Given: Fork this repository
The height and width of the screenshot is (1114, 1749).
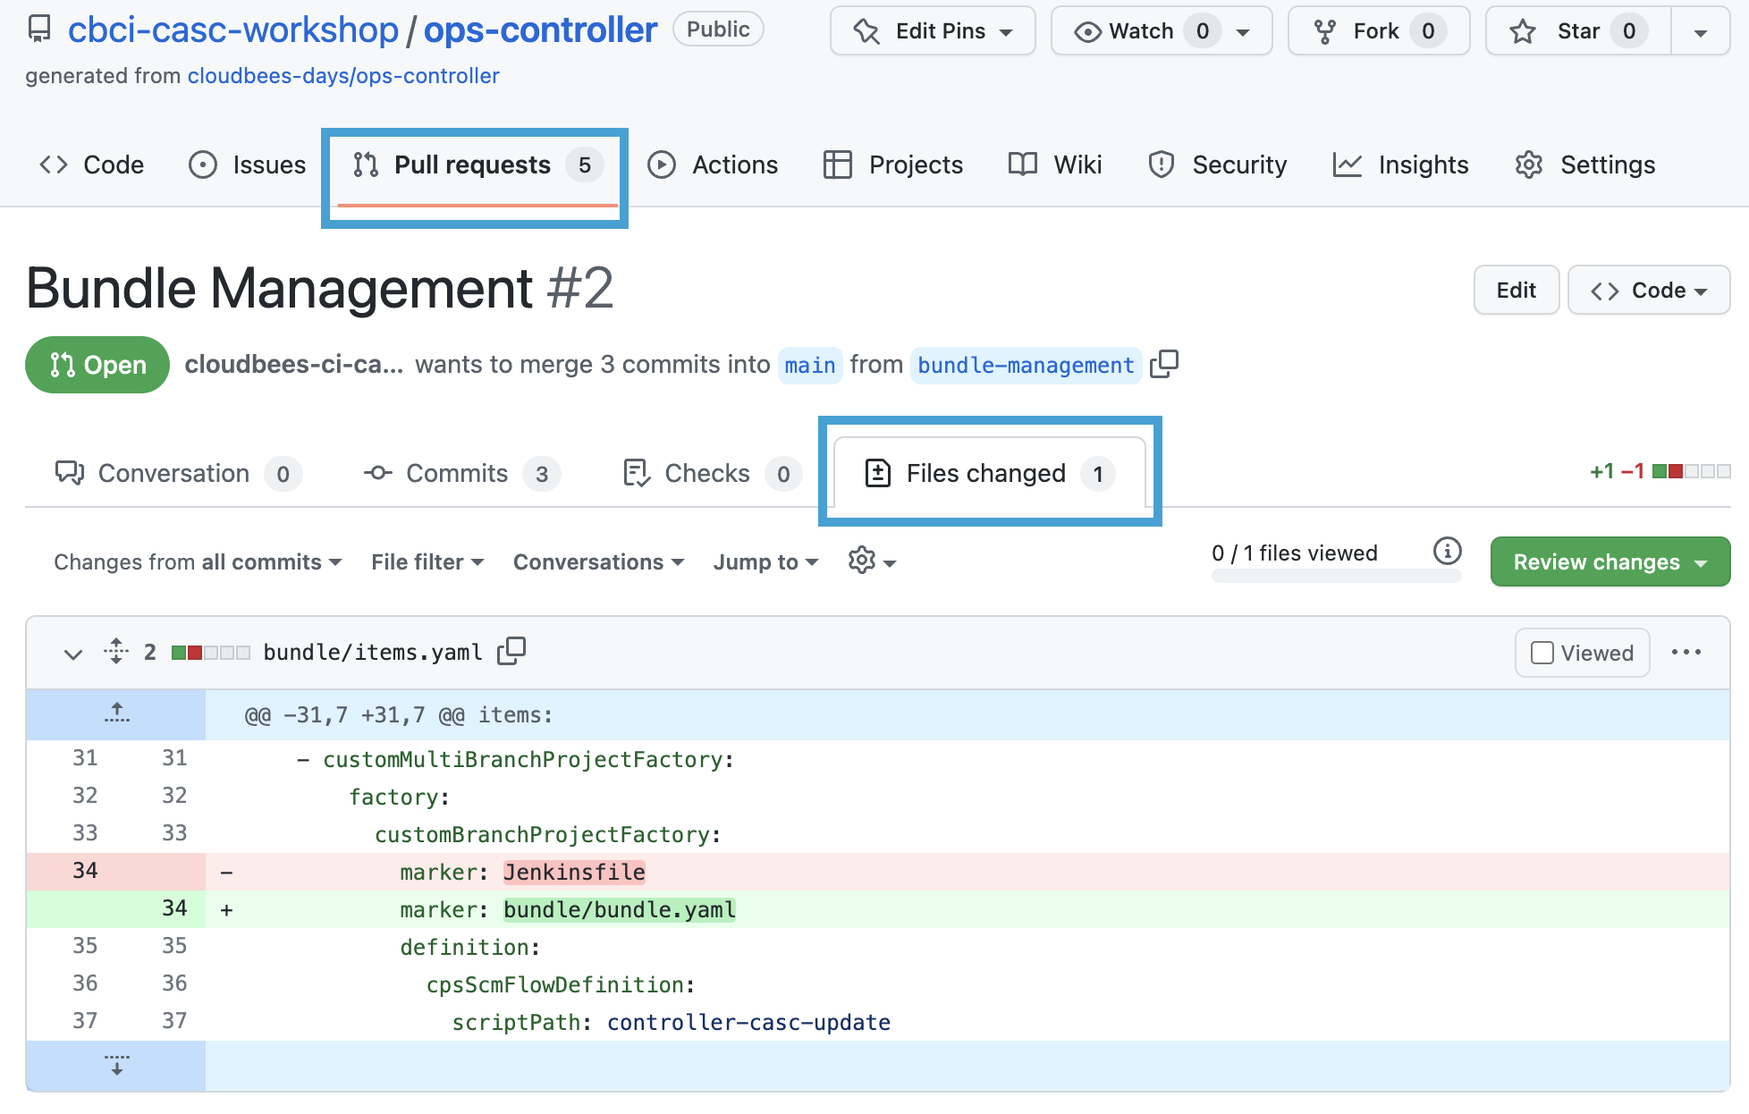Looking at the screenshot, I should [x=1379, y=31].
